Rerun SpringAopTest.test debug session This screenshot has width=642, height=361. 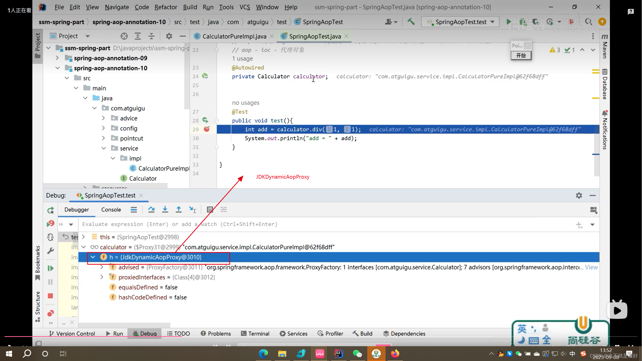(50, 210)
